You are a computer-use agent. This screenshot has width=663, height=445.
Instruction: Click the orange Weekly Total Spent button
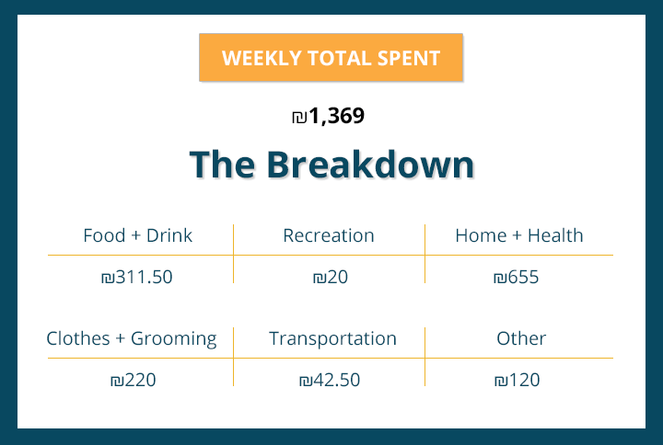point(331,58)
